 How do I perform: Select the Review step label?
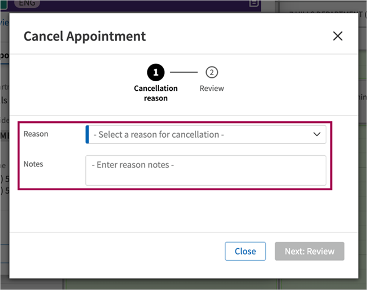[212, 89]
